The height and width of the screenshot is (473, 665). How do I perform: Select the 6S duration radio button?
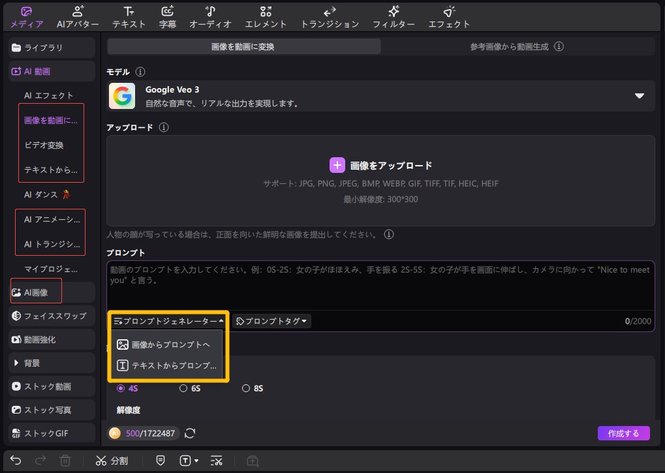click(183, 389)
